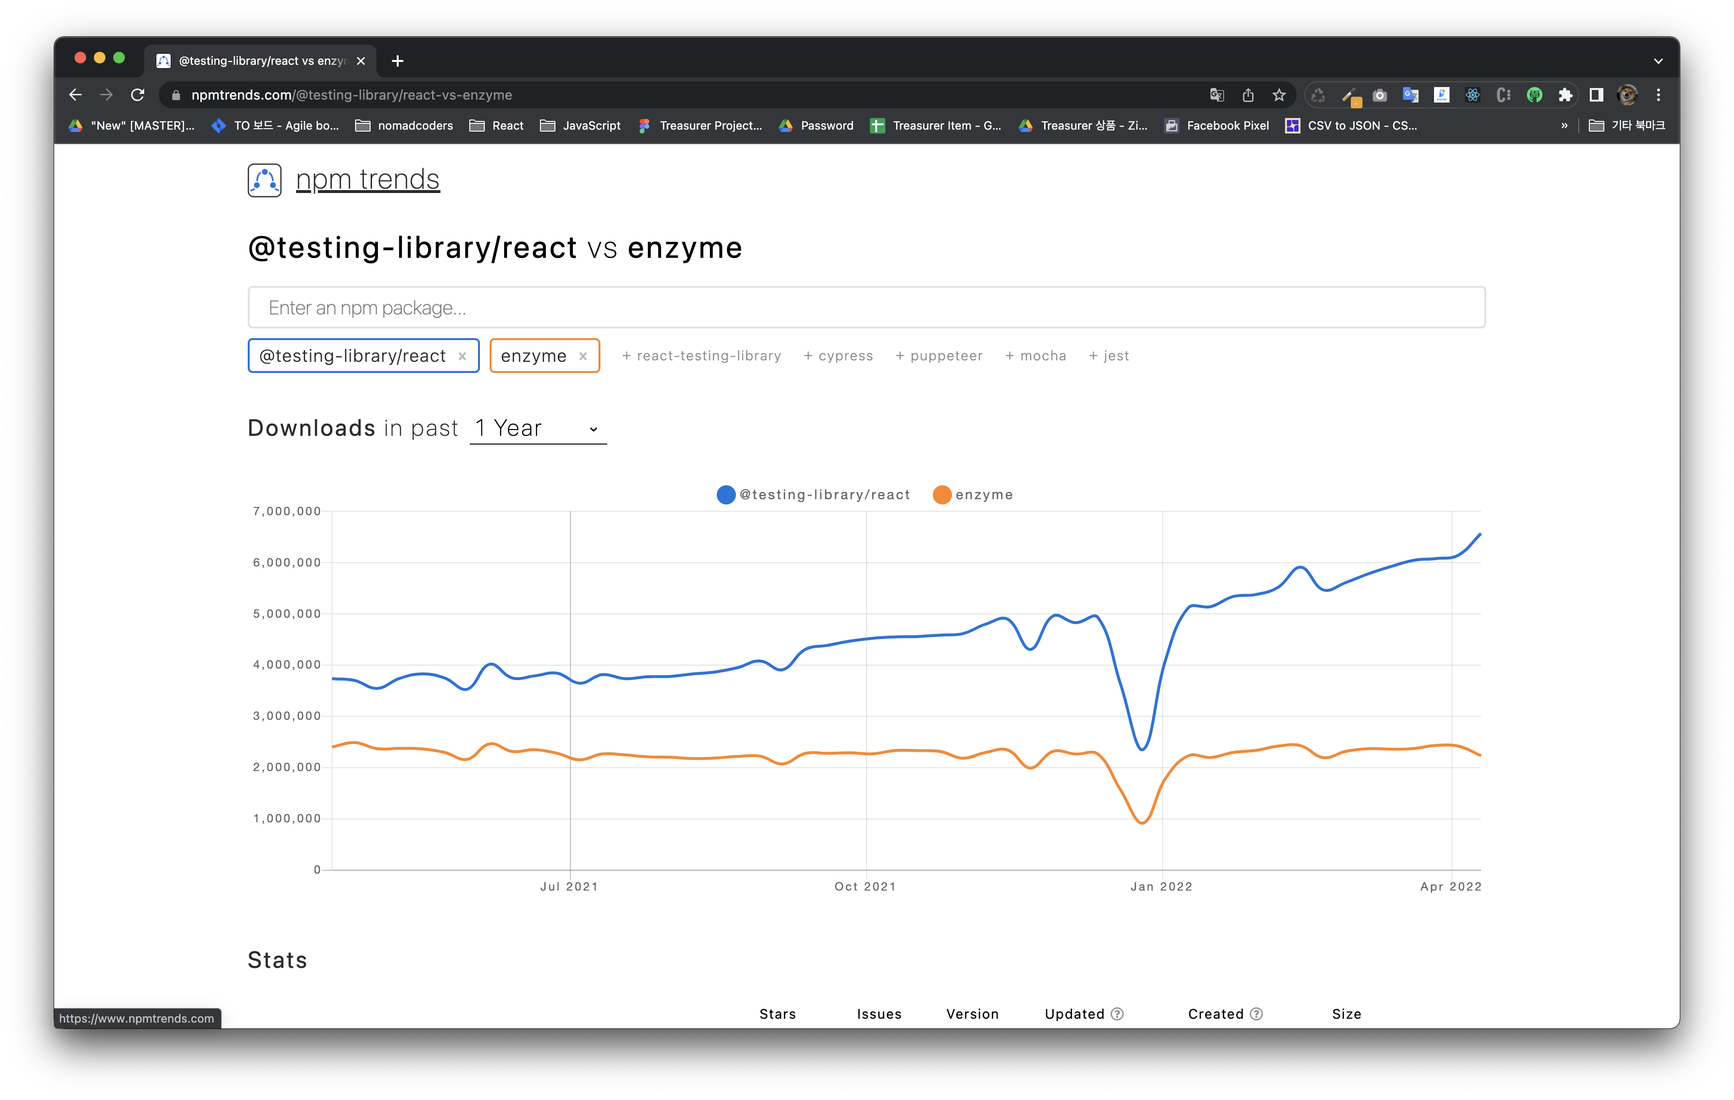The width and height of the screenshot is (1734, 1100).
Task: Add jest to the package comparison
Action: pyautogui.click(x=1109, y=356)
